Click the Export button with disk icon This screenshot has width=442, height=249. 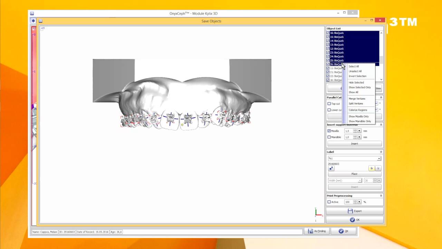click(x=355, y=211)
